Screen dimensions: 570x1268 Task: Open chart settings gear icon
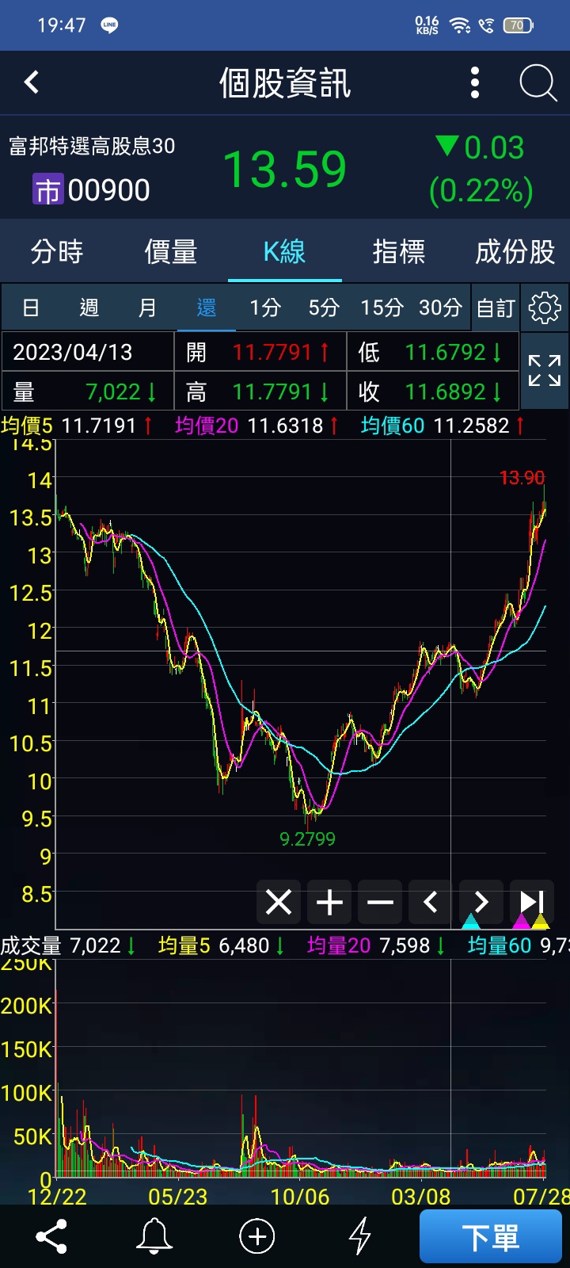(545, 307)
